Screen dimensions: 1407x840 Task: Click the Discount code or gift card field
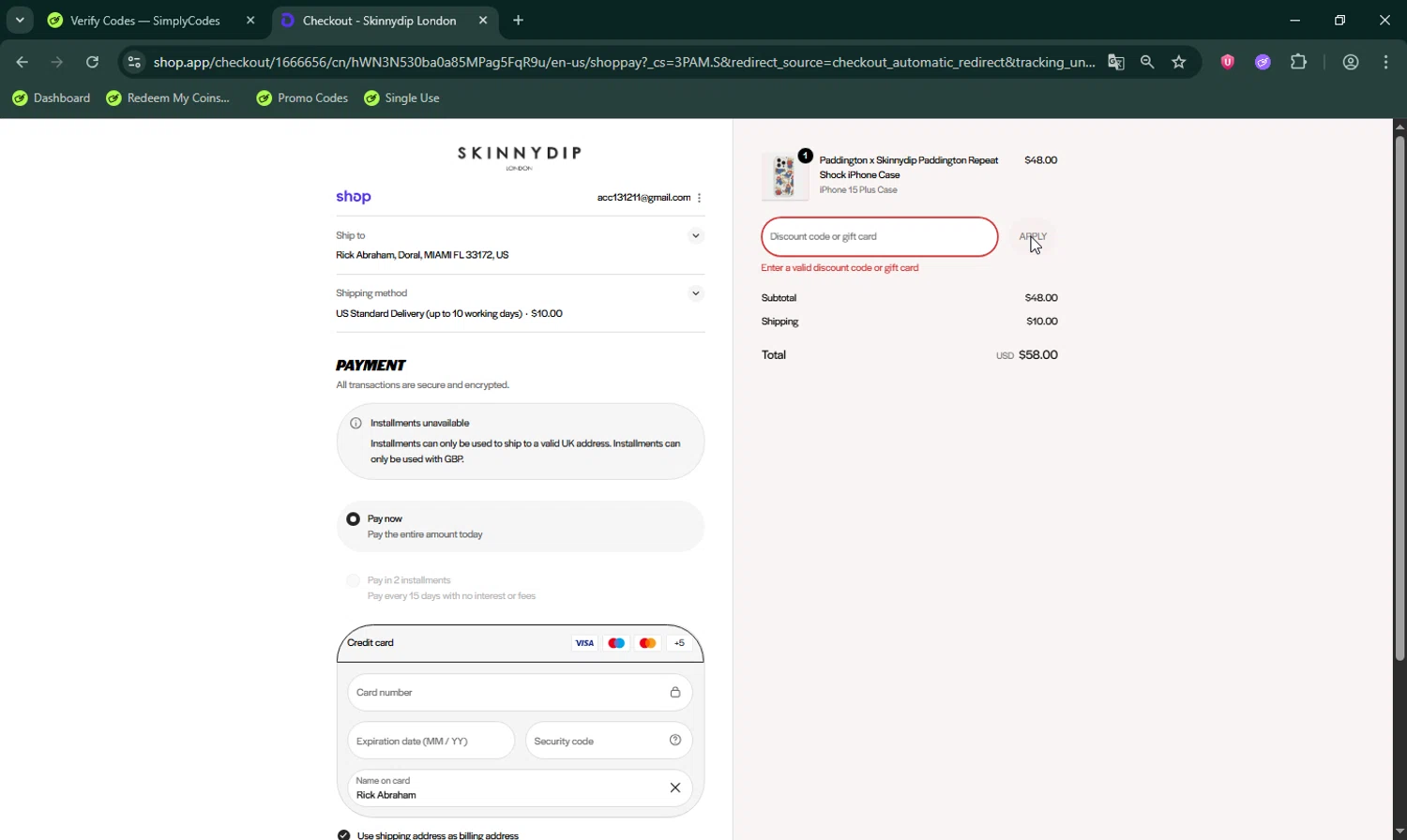[879, 236]
